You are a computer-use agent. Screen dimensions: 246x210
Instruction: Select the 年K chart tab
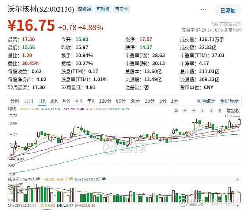[91, 101]
